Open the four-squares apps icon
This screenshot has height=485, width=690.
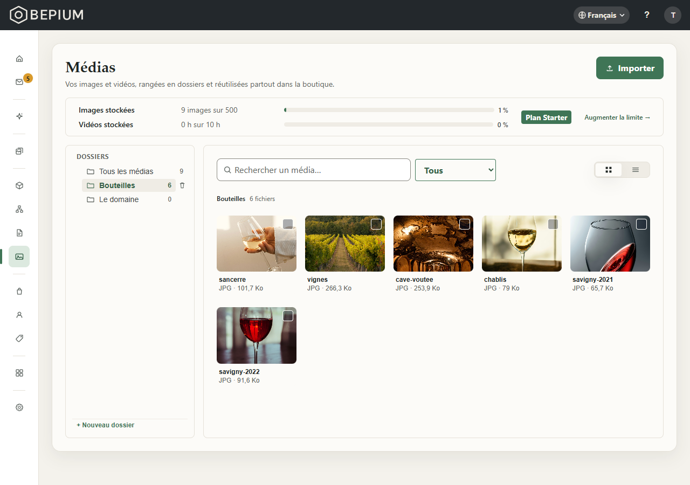click(x=19, y=373)
